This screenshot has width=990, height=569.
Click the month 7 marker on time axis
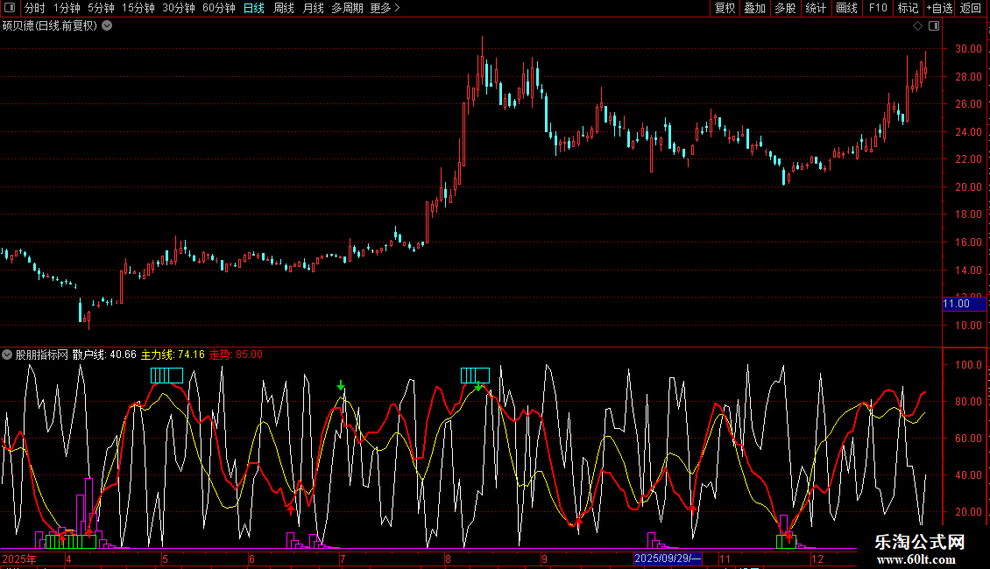click(343, 558)
